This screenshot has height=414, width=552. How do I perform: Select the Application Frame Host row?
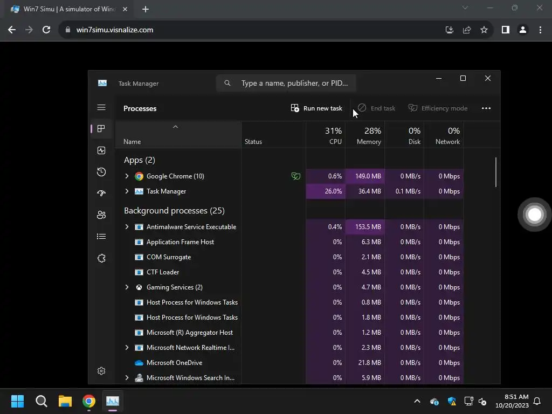point(289,242)
